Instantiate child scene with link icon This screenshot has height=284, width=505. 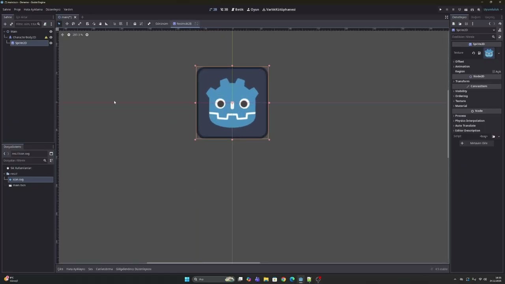coord(11,24)
